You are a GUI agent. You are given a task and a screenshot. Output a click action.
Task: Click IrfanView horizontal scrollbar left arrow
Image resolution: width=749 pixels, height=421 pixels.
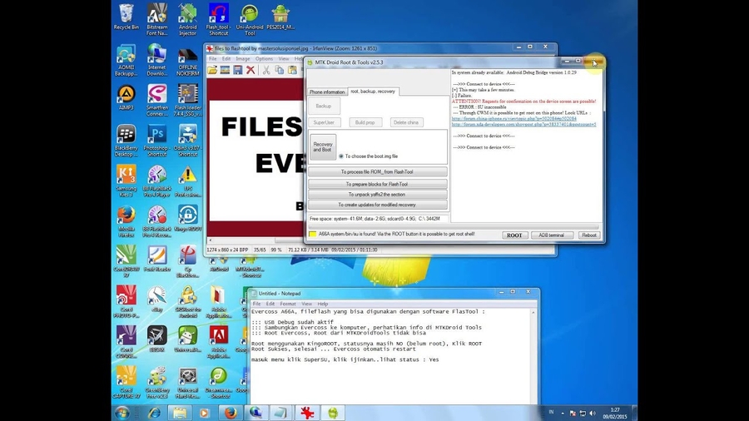211,240
